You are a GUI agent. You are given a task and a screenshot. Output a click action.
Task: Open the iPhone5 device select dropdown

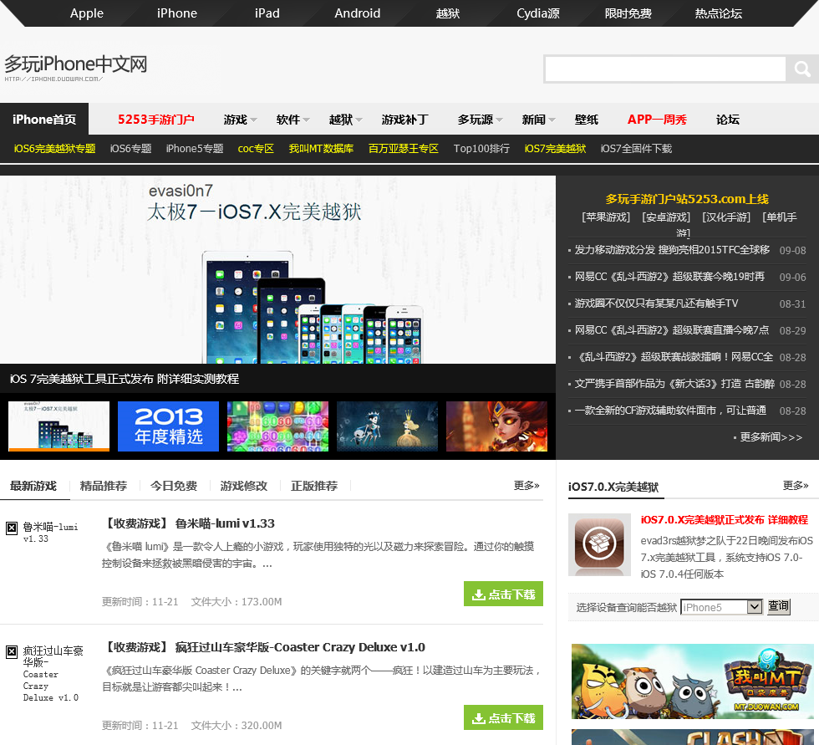click(721, 607)
